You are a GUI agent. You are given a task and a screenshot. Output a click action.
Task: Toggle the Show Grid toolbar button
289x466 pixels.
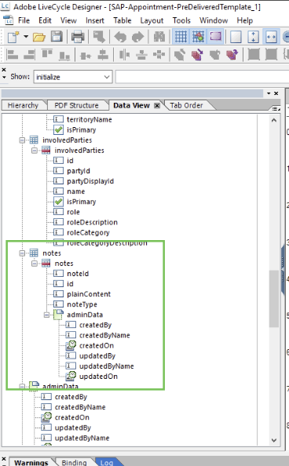[x=181, y=37]
